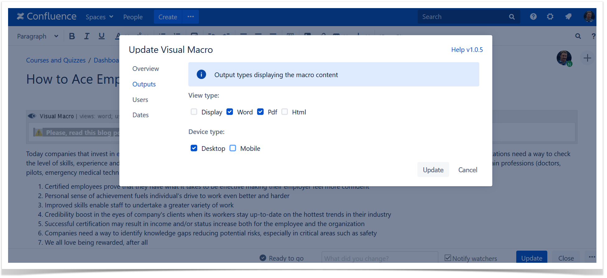The width and height of the screenshot is (607, 278).
Task: Enable the Display view type checkbox
Action: 194,112
